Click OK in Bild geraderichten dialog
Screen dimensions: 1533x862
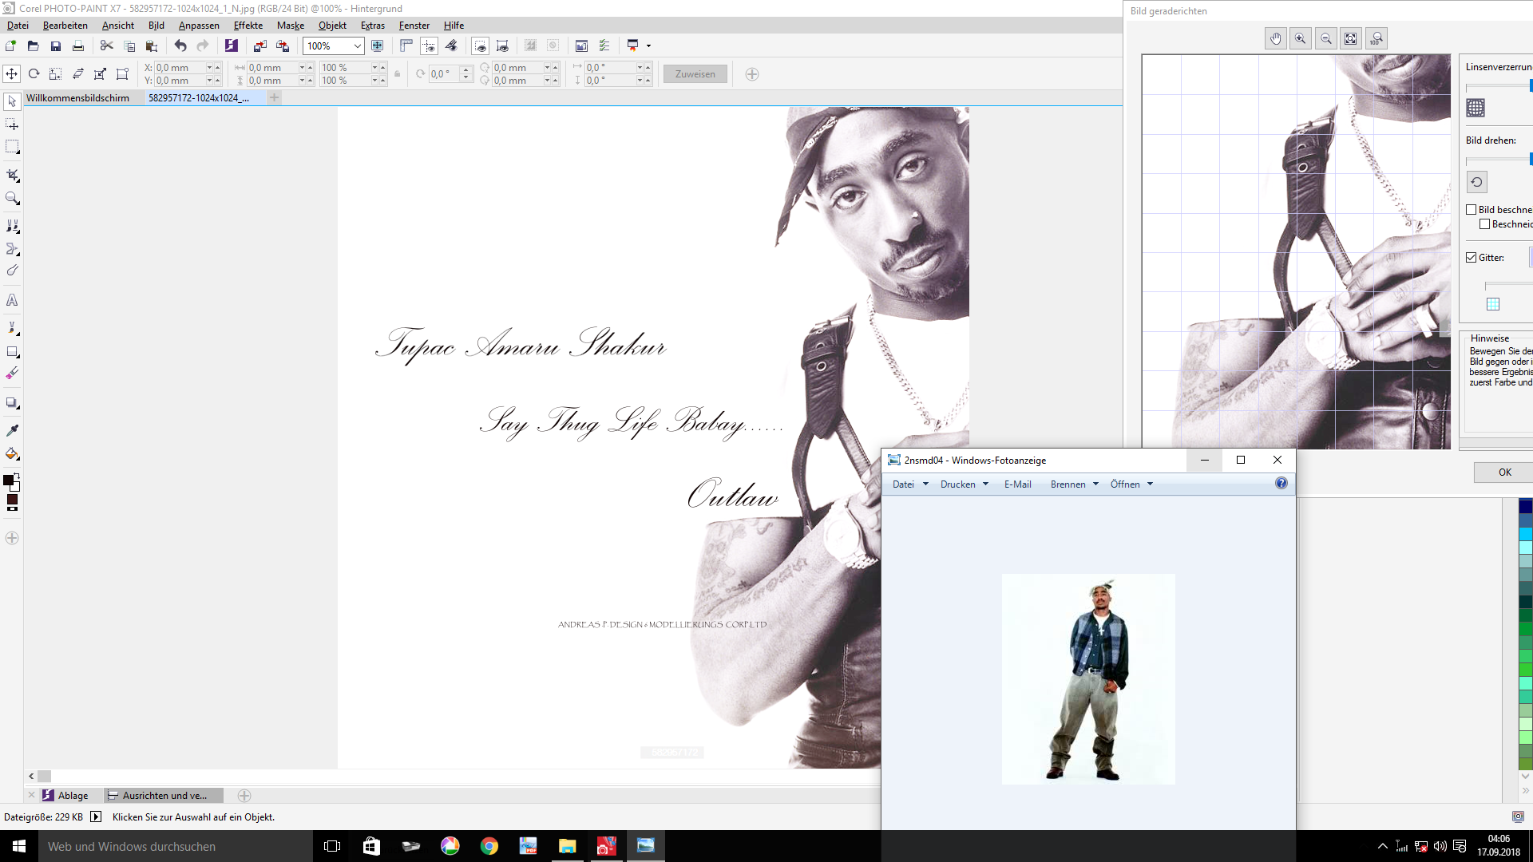click(1504, 472)
